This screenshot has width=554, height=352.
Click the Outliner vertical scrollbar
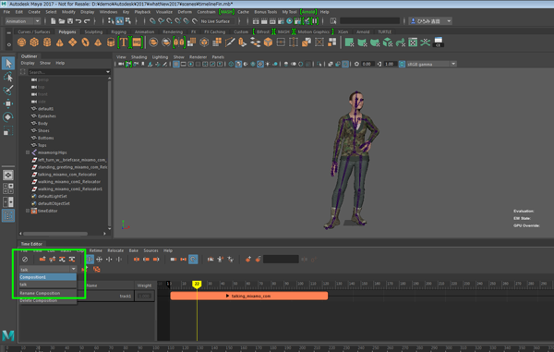pos(110,153)
